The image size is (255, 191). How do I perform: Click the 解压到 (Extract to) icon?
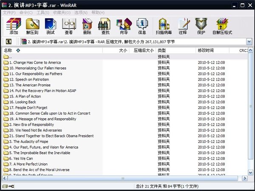click(x=32, y=26)
